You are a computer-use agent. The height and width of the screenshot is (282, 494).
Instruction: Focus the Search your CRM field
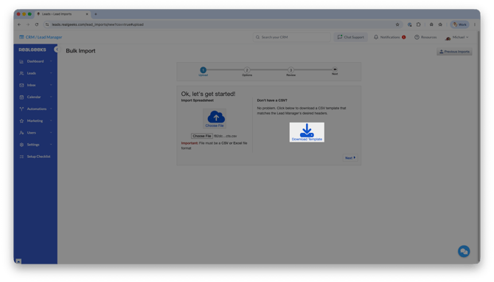coord(291,37)
